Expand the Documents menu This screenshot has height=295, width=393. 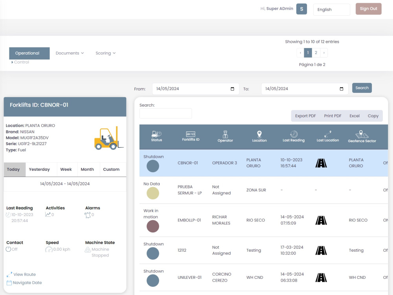click(70, 53)
